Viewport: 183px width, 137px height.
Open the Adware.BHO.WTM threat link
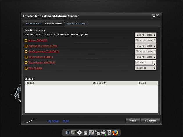(x=38, y=40)
